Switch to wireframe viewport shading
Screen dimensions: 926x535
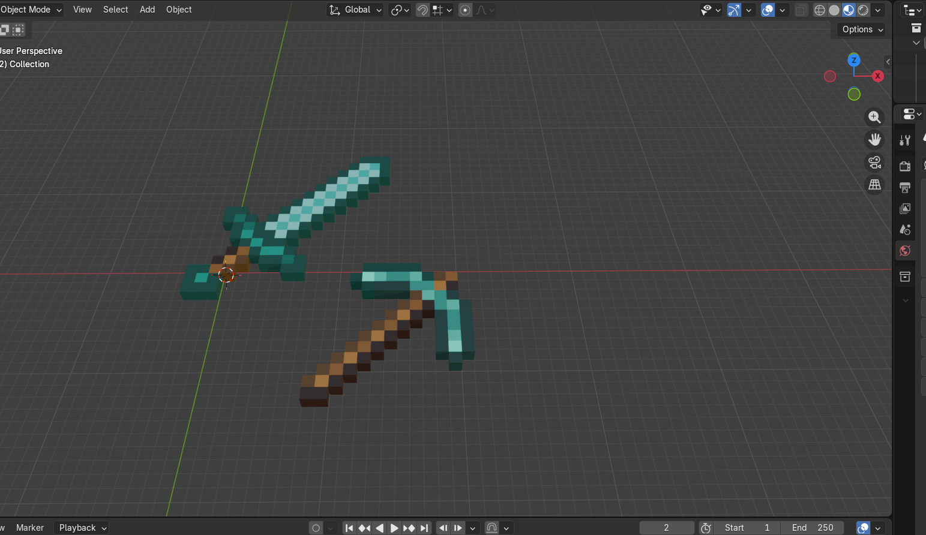click(820, 10)
